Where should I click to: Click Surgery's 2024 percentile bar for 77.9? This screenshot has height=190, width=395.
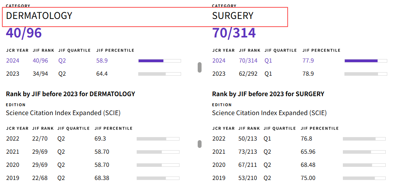pos(366,61)
